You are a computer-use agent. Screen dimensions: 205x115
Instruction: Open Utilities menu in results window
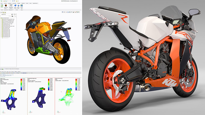16,72
